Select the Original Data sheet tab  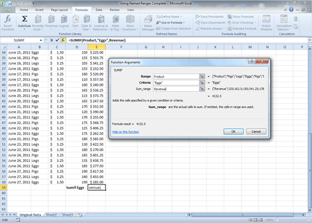30,215
